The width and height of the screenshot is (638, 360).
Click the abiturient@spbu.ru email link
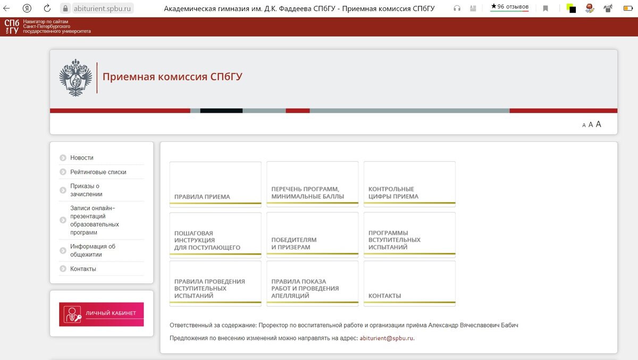pyautogui.click(x=387, y=338)
